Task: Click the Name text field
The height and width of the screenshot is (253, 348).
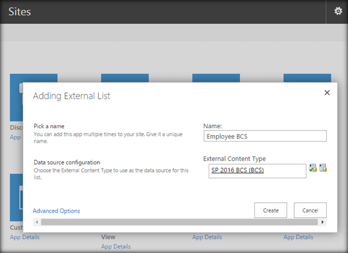Action: [265, 136]
